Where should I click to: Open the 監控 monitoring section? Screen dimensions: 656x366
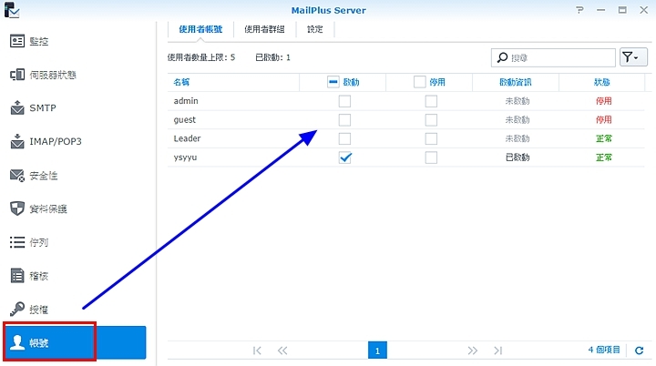click(x=29, y=41)
